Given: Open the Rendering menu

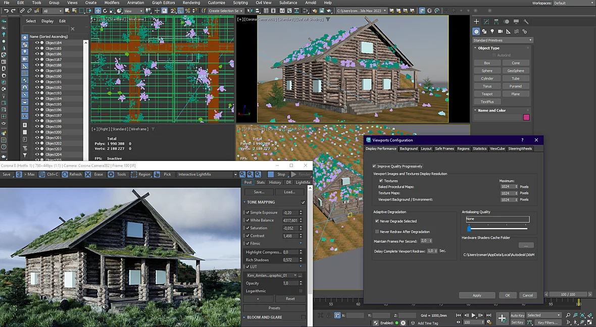Looking at the screenshot, I should [x=191, y=3].
